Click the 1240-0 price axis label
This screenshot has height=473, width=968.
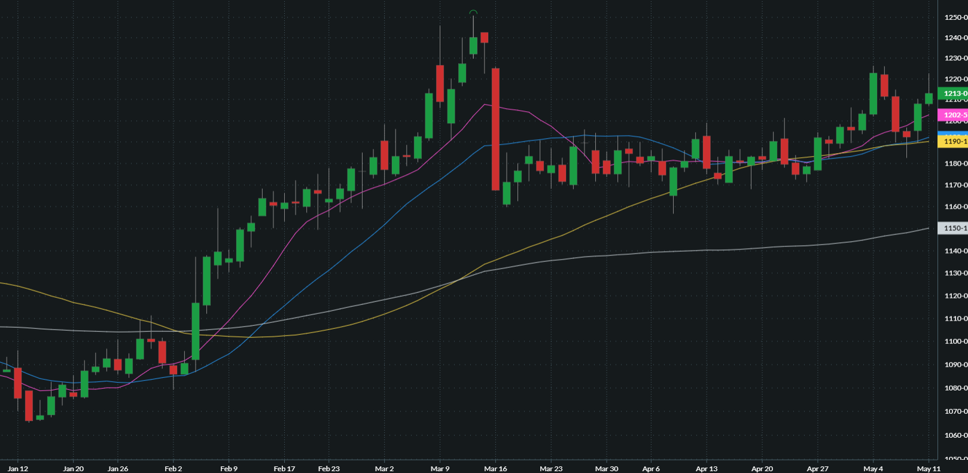click(955, 38)
